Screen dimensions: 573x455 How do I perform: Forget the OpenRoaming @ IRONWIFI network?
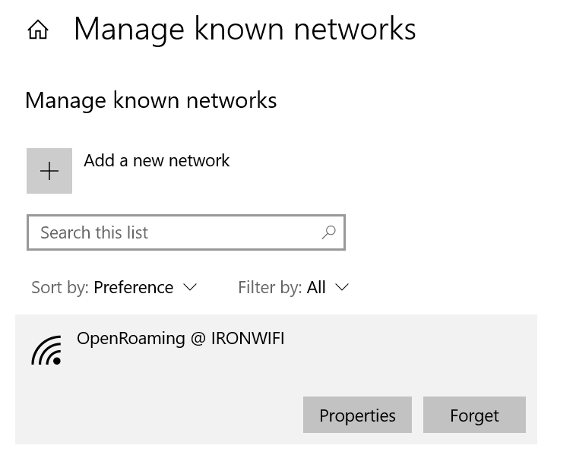474,415
